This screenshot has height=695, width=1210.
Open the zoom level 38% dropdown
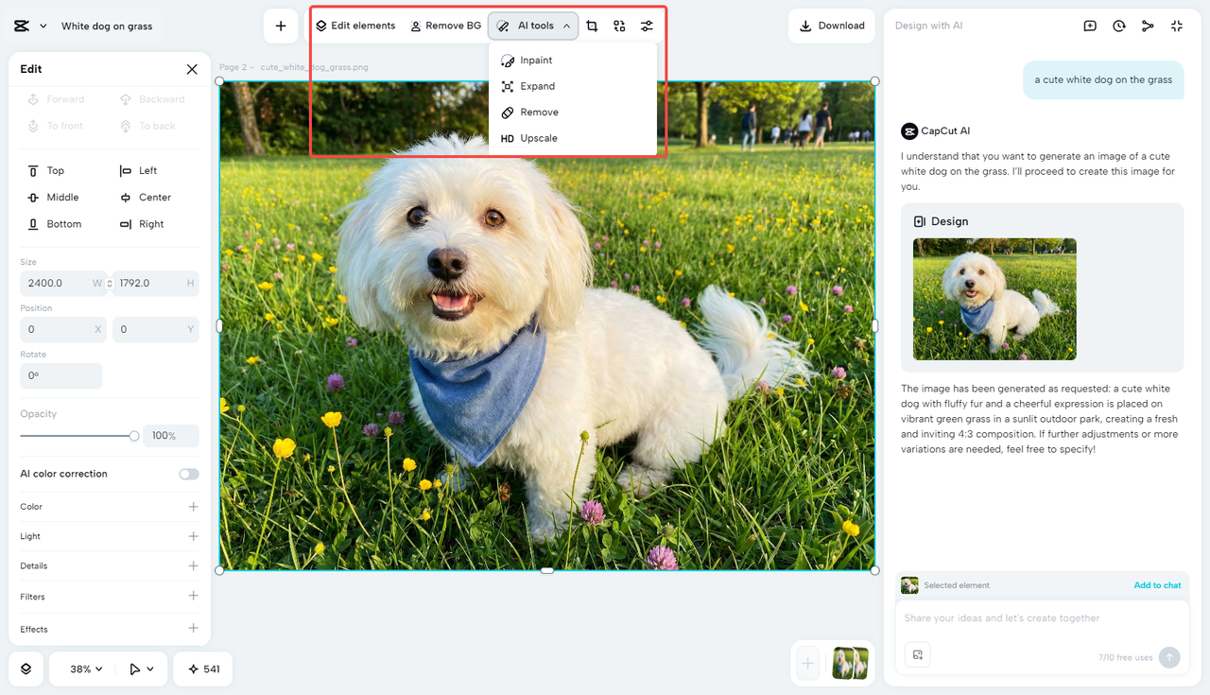coord(82,669)
